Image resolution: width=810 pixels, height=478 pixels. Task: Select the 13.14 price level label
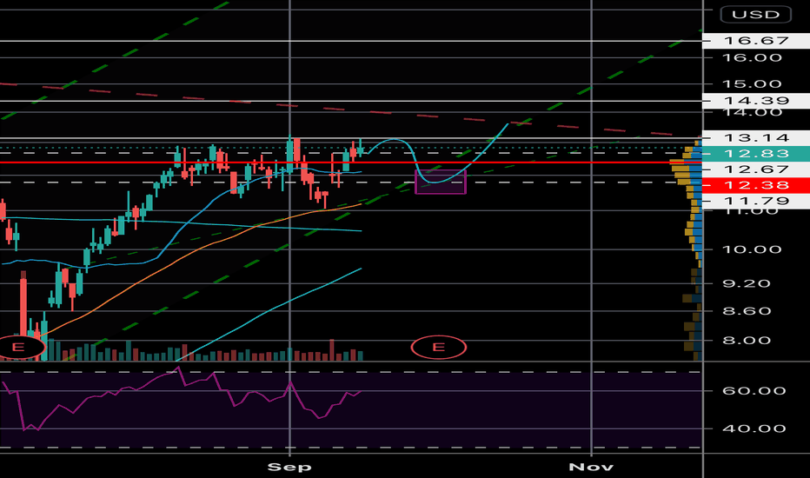point(756,138)
